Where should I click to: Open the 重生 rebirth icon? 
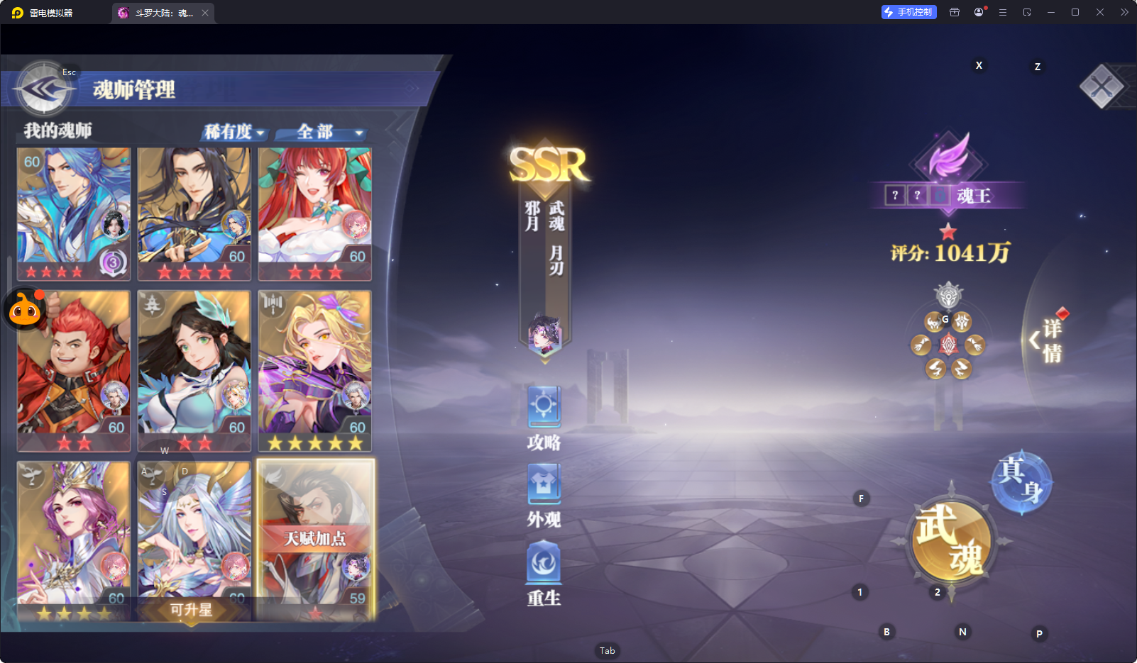tap(544, 574)
